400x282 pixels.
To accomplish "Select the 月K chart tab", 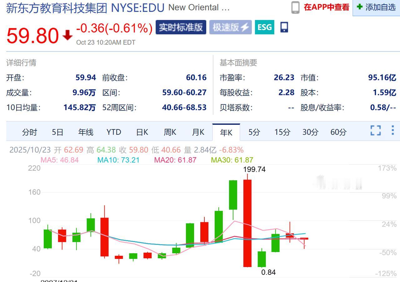I will [198, 132].
